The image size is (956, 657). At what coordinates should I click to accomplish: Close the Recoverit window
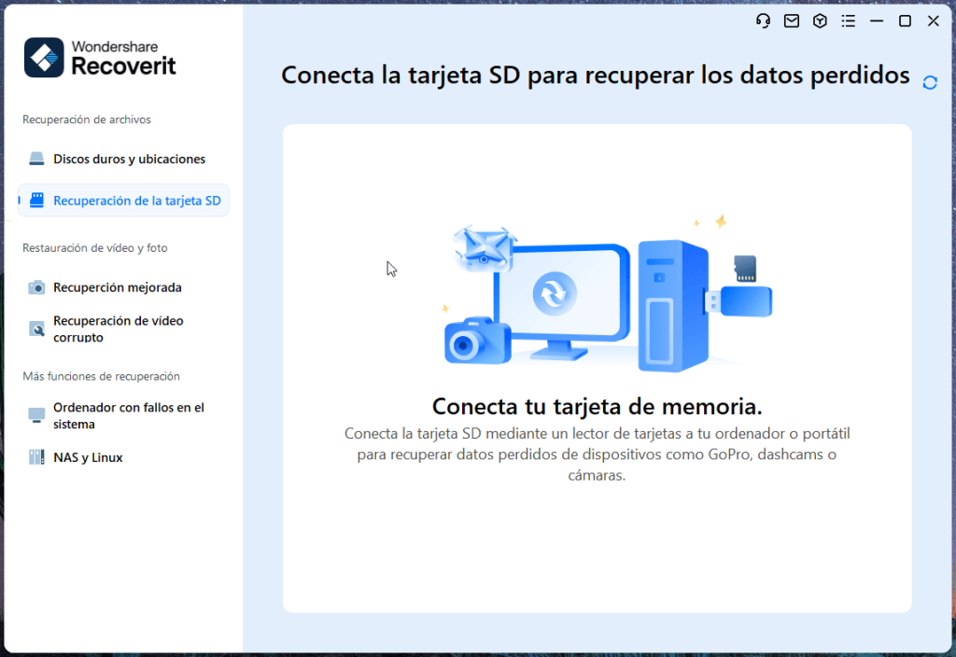[x=934, y=21]
